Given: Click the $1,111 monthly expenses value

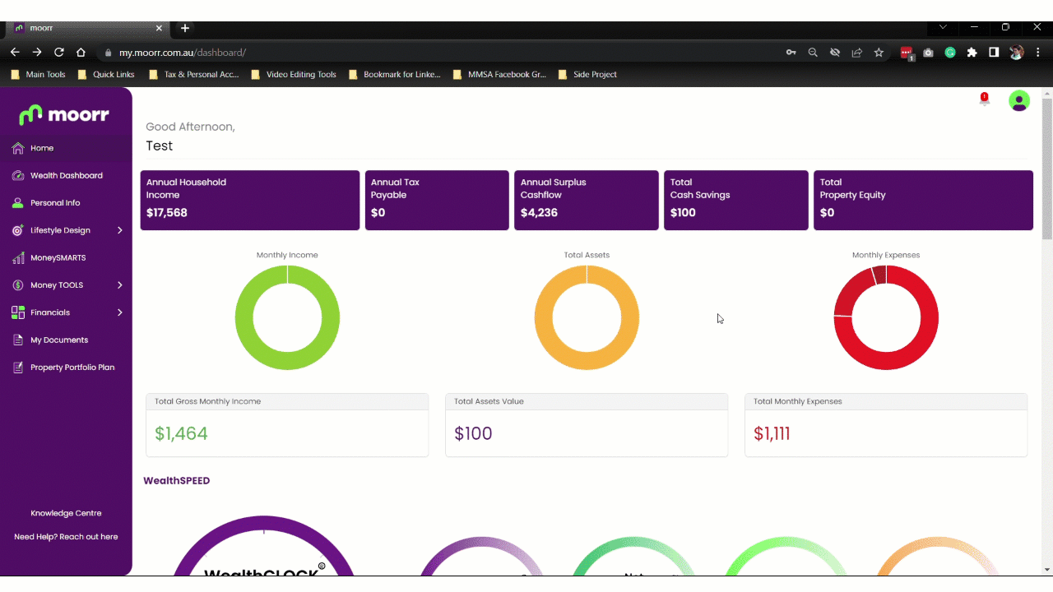Looking at the screenshot, I should 772,433.
